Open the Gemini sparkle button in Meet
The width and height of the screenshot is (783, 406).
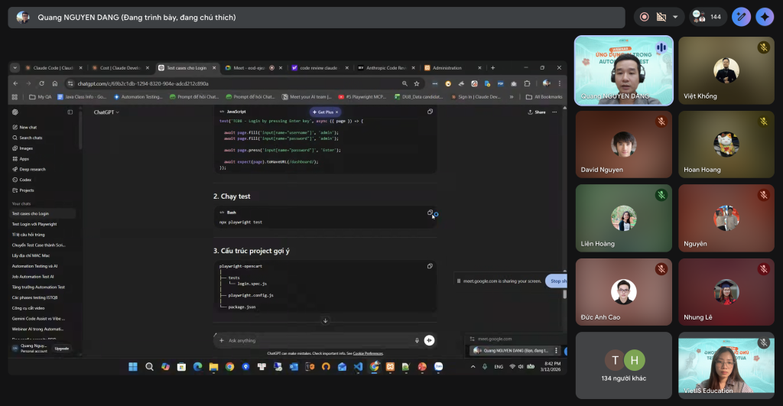pyautogui.click(x=764, y=17)
